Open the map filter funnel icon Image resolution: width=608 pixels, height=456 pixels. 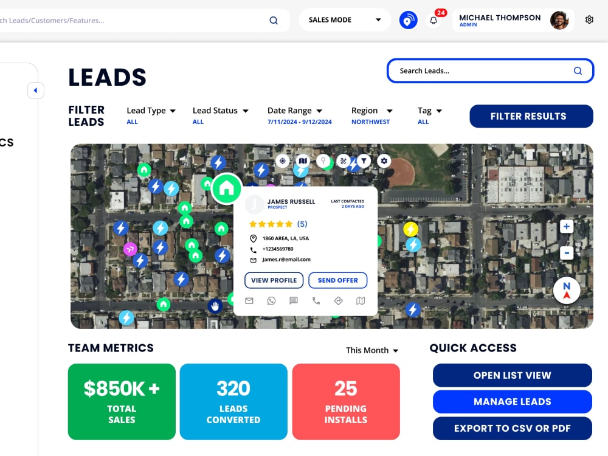click(x=364, y=161)
